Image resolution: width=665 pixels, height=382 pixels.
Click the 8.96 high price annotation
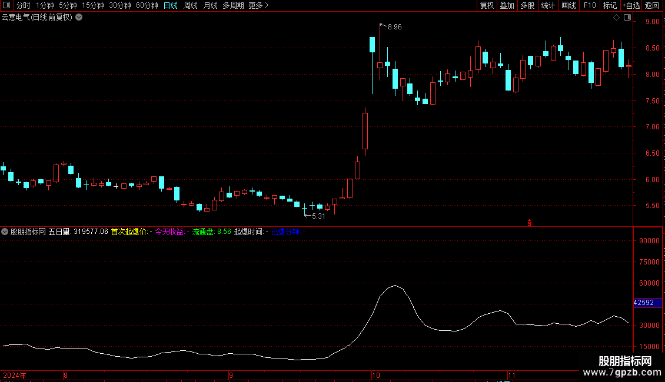(x=395, y=27)
